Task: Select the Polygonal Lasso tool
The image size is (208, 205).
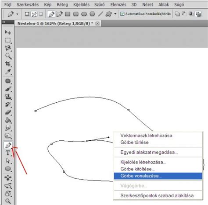Action: pyautogui.click(x=8, y=48)
